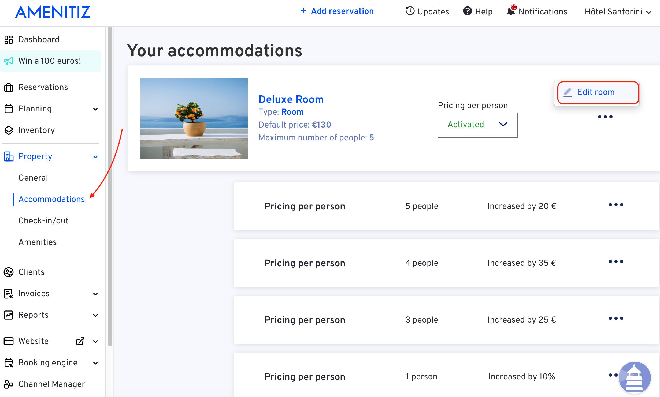Click the plus icon beside Add reservation

[x=303, y=11]
